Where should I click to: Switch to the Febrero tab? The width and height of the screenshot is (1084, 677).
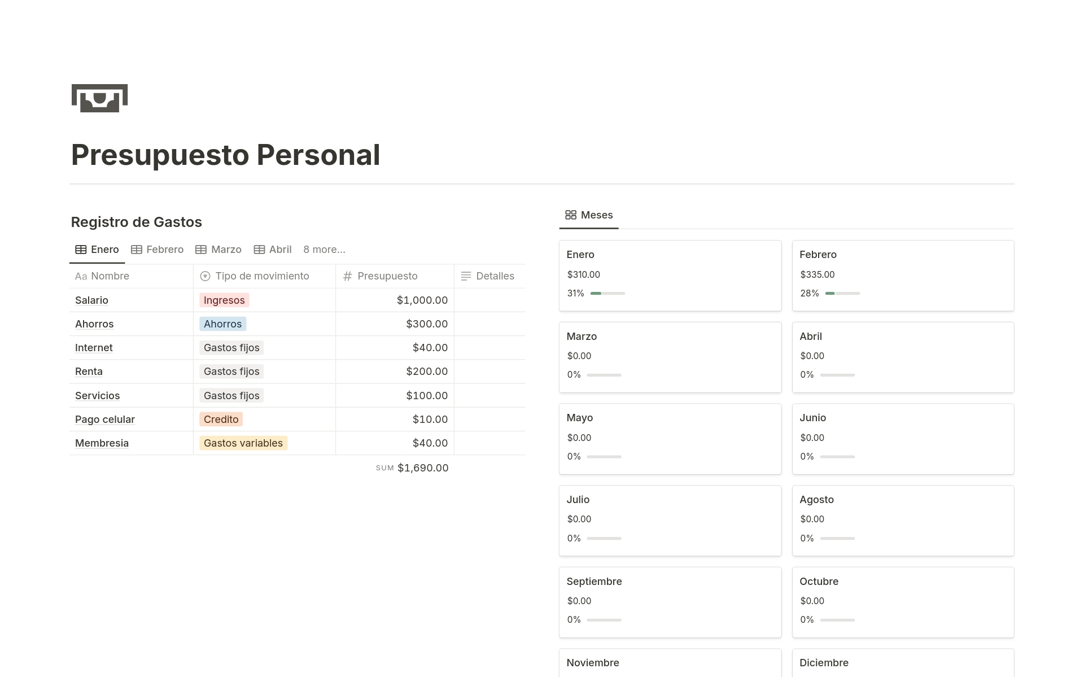164,249
